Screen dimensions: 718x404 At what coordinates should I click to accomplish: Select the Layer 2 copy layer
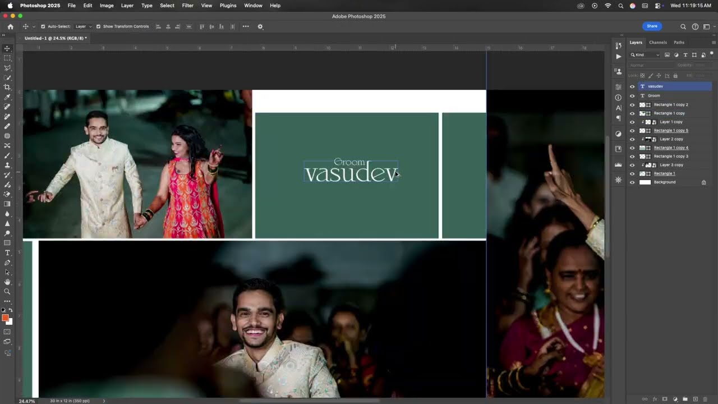tap(671, 139)
